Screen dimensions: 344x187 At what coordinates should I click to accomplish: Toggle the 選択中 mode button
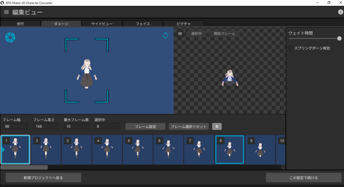pos(196,33)
